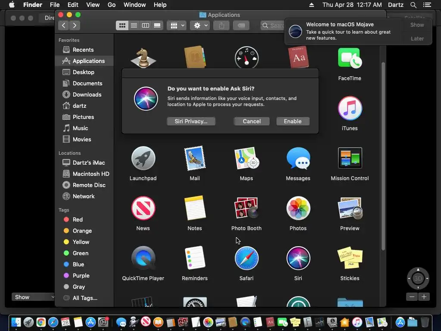441x331 pixels.
Task: Open the Notes app icon
Action: coord(195,208)
